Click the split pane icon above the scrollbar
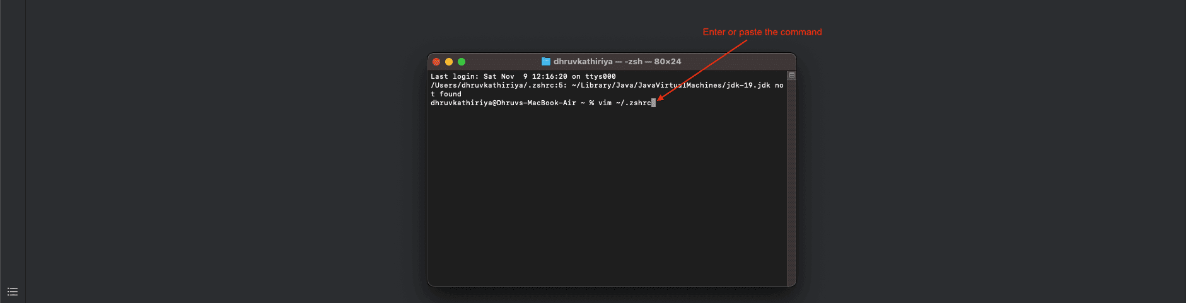Viewport: 1186px width, 303px height. (791, 76)
